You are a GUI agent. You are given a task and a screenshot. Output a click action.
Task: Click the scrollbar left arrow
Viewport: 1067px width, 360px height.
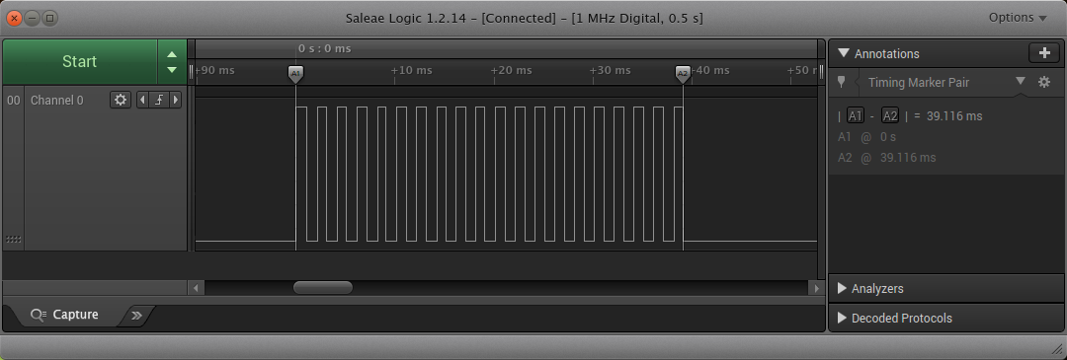coord(196,288)
